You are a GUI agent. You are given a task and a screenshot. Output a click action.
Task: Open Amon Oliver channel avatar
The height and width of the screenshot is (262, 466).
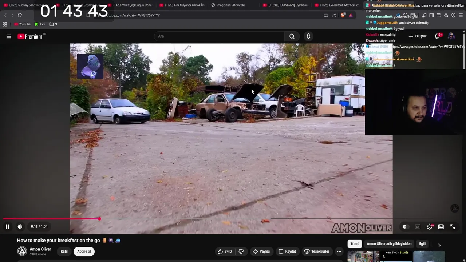22,251
